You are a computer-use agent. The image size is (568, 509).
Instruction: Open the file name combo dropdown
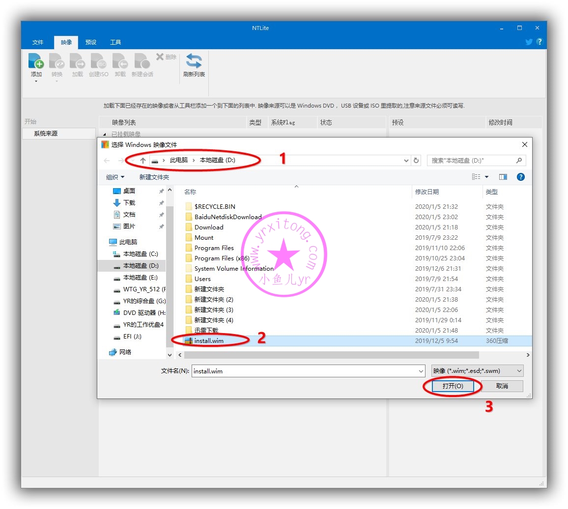click(x=421, y=371)
